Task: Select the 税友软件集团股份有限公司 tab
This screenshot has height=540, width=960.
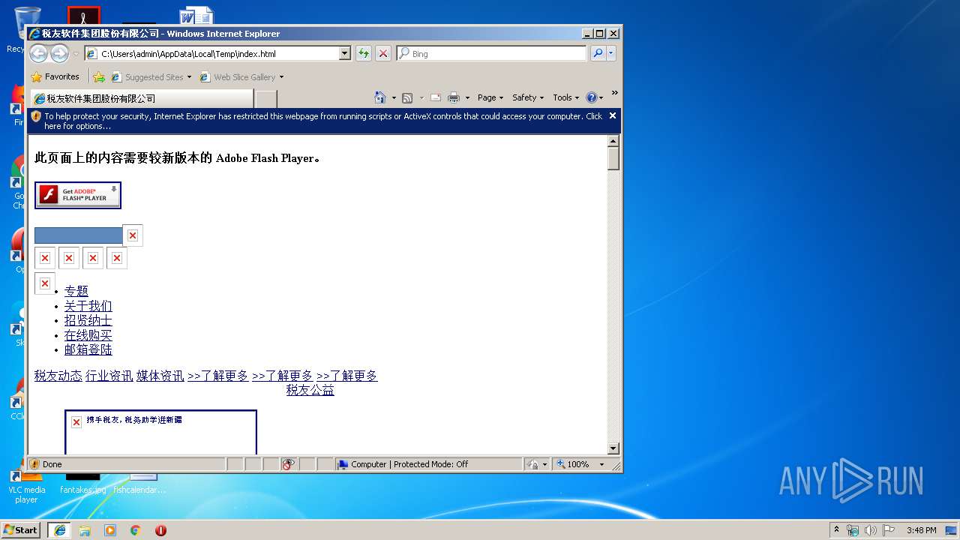Action: (x=141, y=98)
